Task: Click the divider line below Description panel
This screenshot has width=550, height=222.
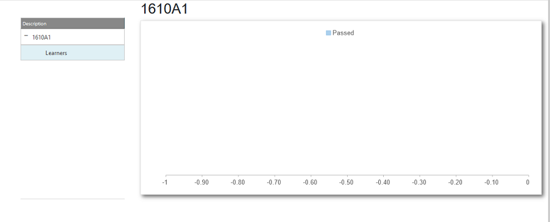Action: [x=73, y=199]
